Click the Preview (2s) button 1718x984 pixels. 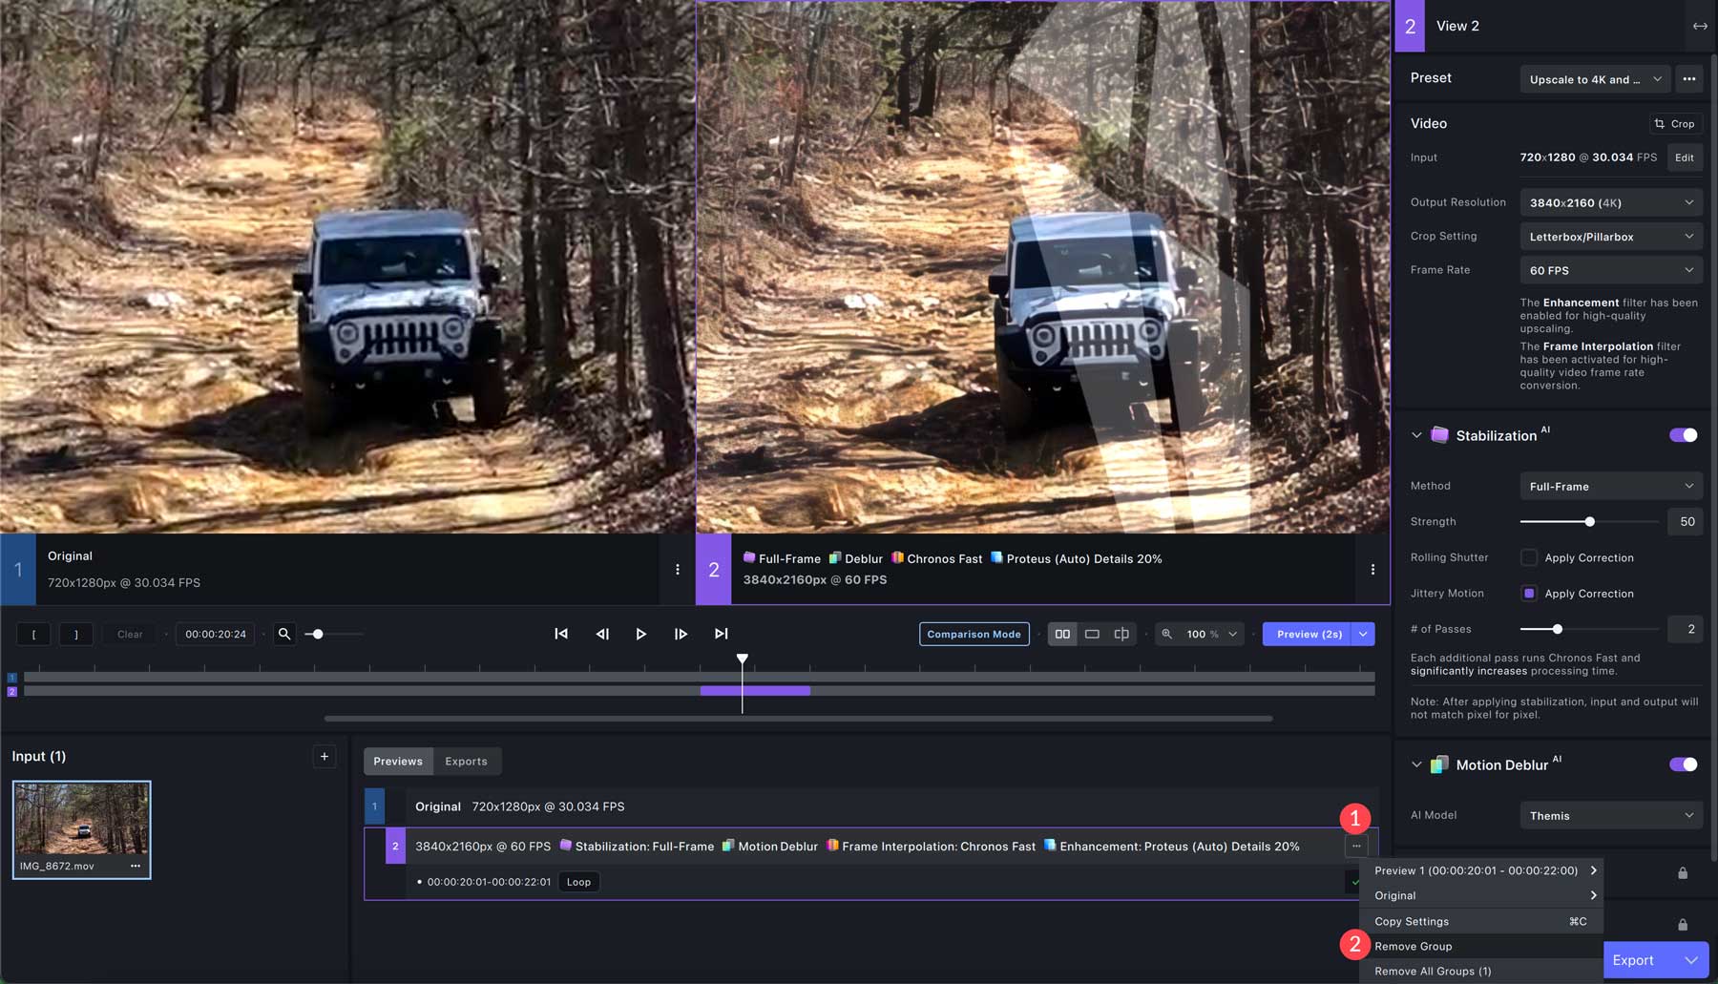tap(1308, 634)
